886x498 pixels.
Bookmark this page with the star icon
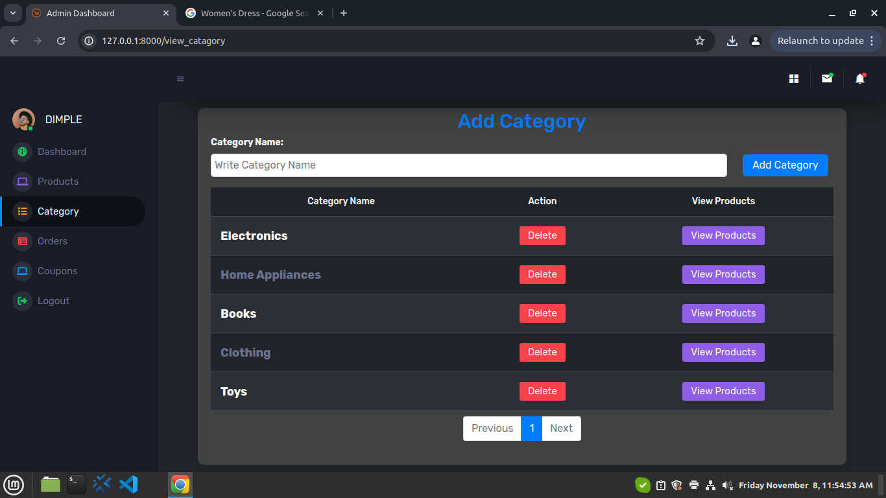click(x=700, y=41)
